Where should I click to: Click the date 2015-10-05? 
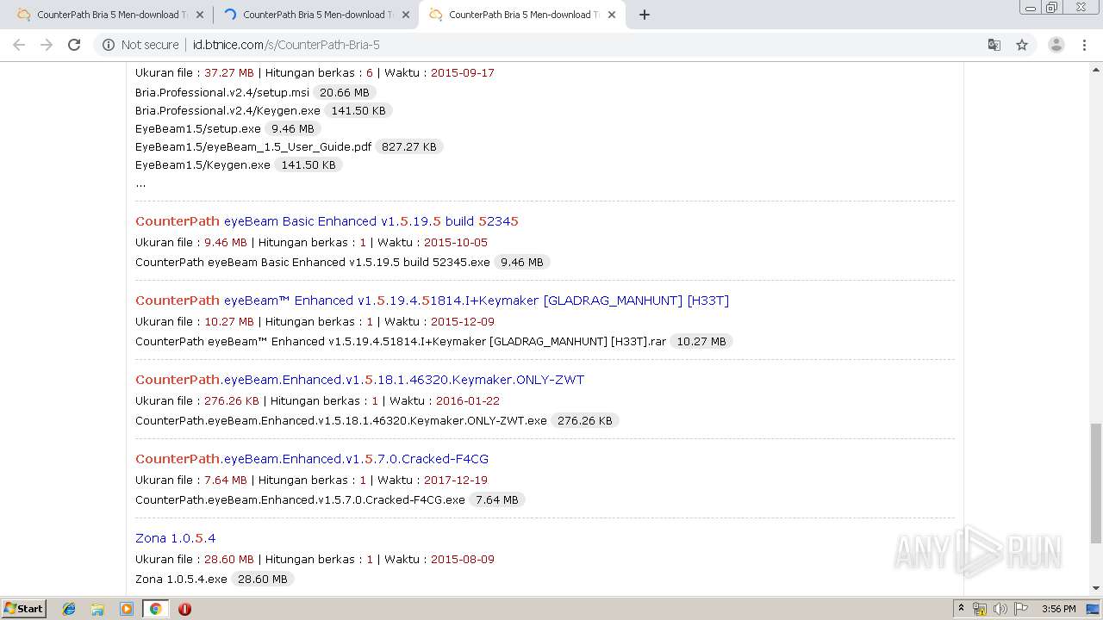455,243
